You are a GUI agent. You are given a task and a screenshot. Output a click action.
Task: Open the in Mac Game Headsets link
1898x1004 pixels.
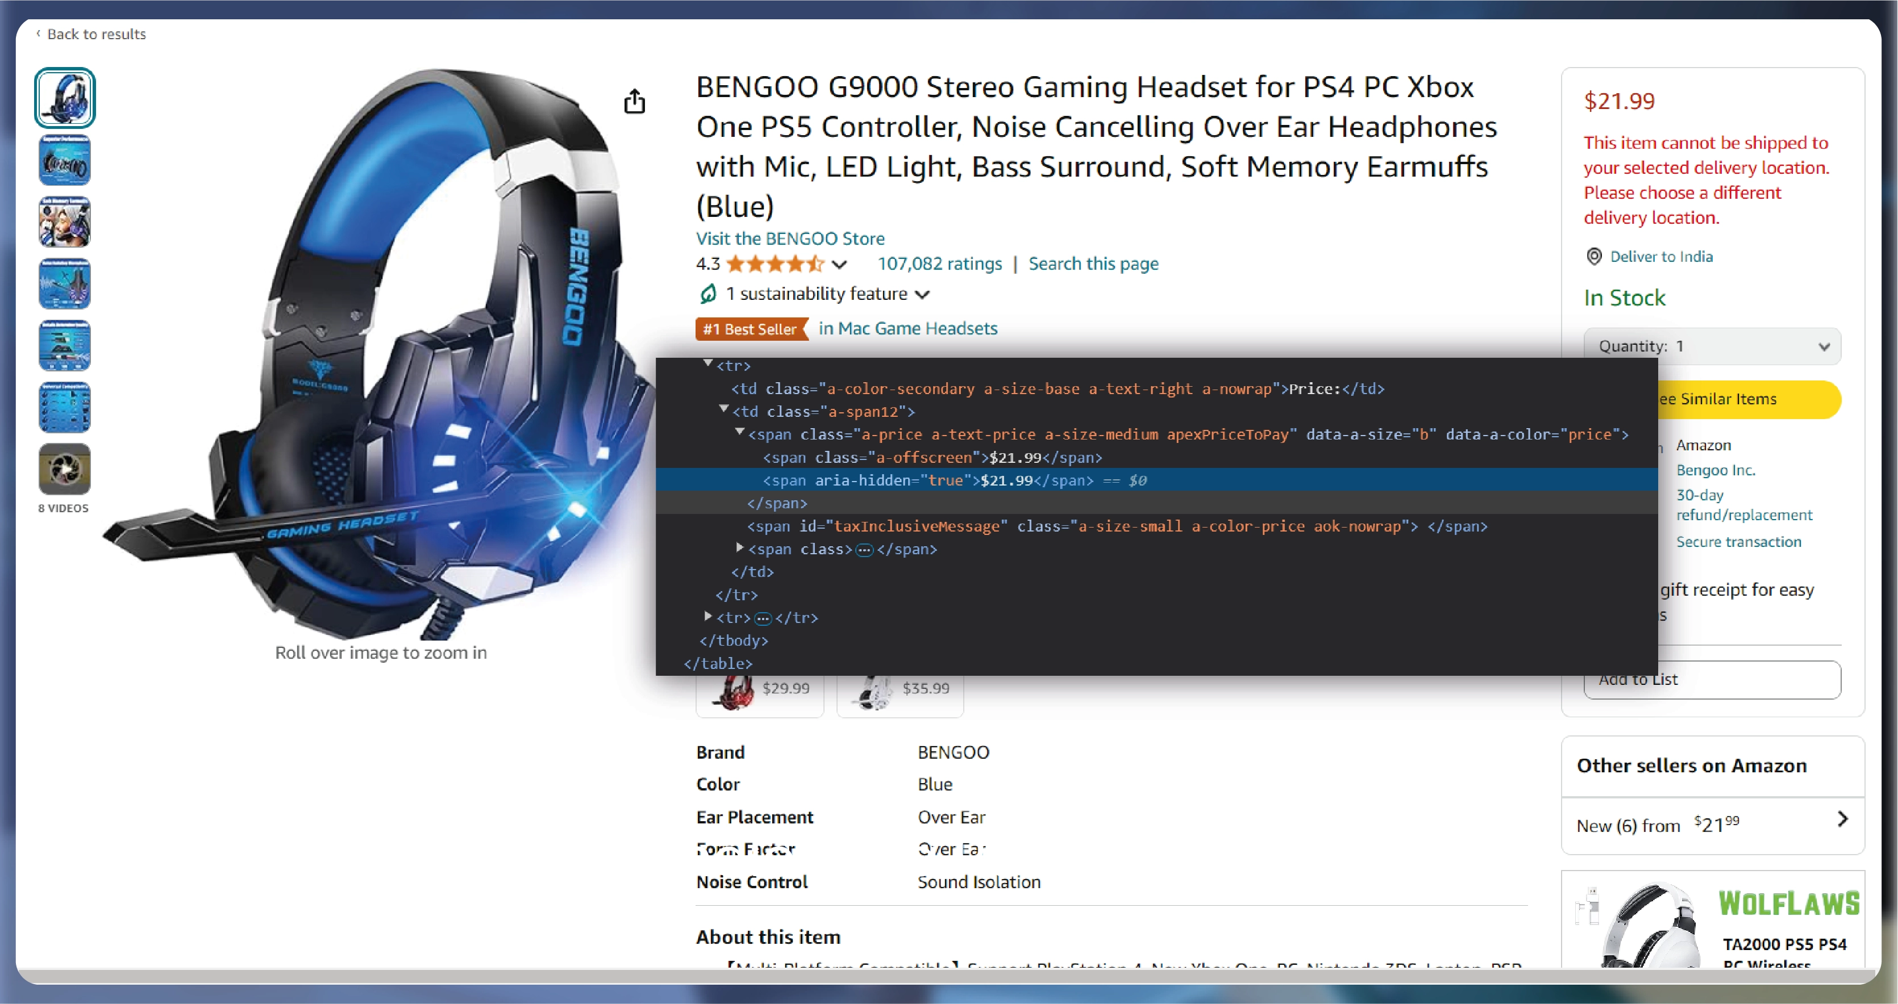pos(908,328)
